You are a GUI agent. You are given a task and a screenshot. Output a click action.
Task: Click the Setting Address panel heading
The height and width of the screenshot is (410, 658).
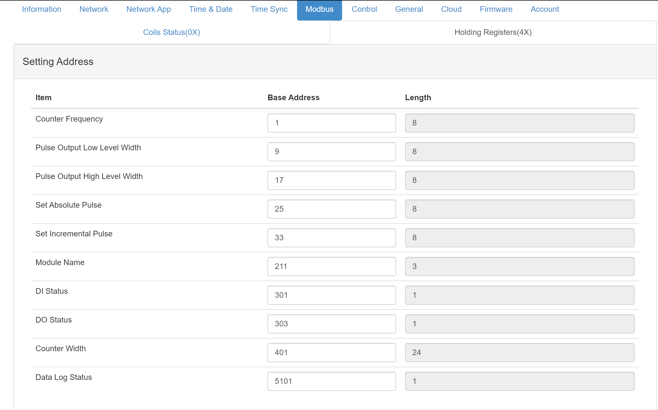58,62
